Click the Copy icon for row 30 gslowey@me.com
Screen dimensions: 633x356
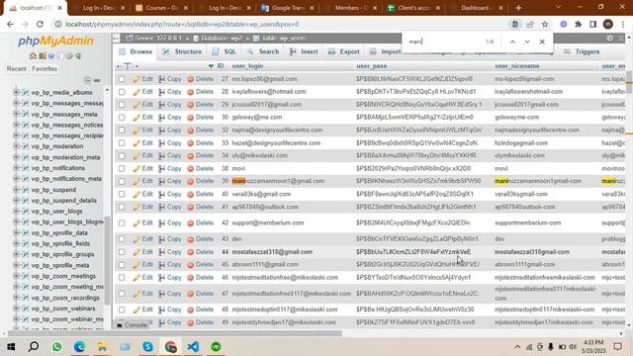tap(161, 118)
